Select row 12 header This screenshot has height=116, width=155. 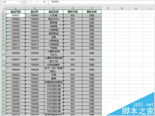tap(3, 53)
